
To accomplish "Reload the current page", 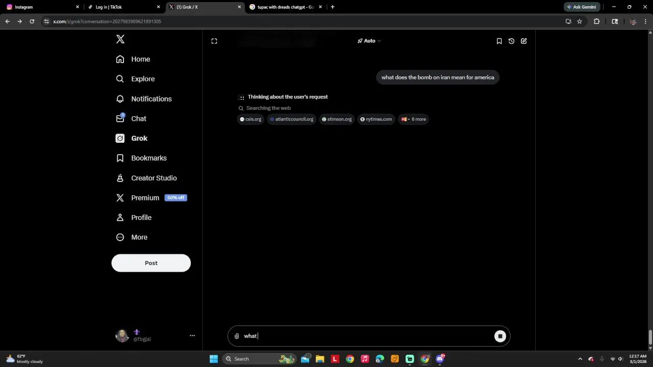I will tap(32, 21).
